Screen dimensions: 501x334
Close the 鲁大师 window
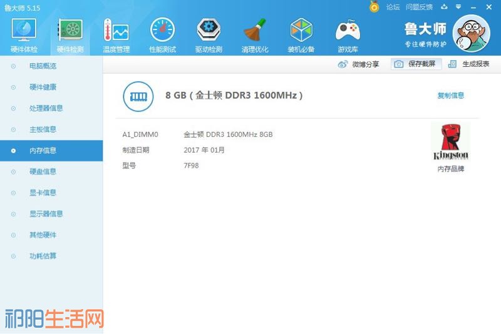tap(489, 7)
